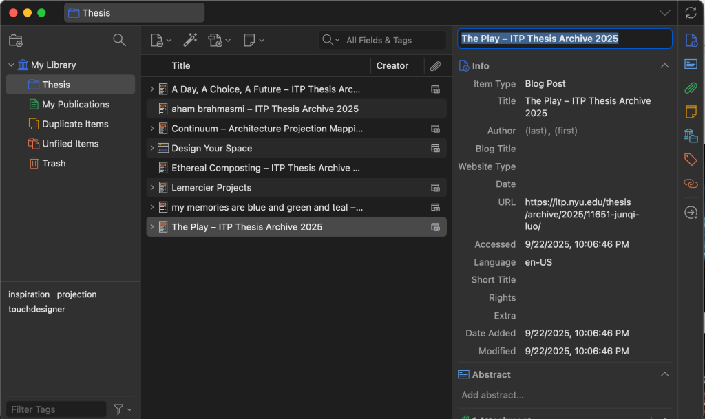Viewport: 705px width, 419px height.
Task: Open the New Item dropdown
Action: pos(161,41)
